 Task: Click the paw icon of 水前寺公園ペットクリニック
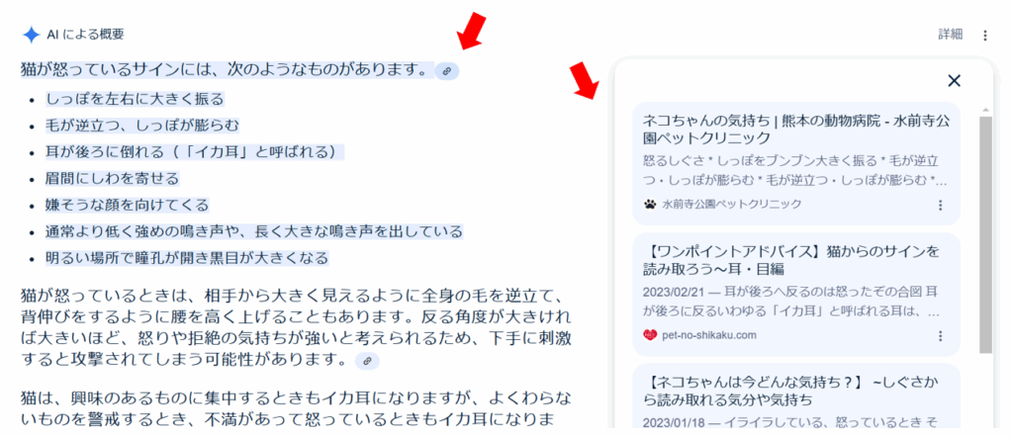pos(650,204)
